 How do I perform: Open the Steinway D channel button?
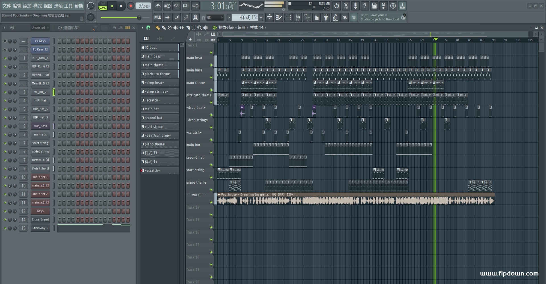[40, 228]
